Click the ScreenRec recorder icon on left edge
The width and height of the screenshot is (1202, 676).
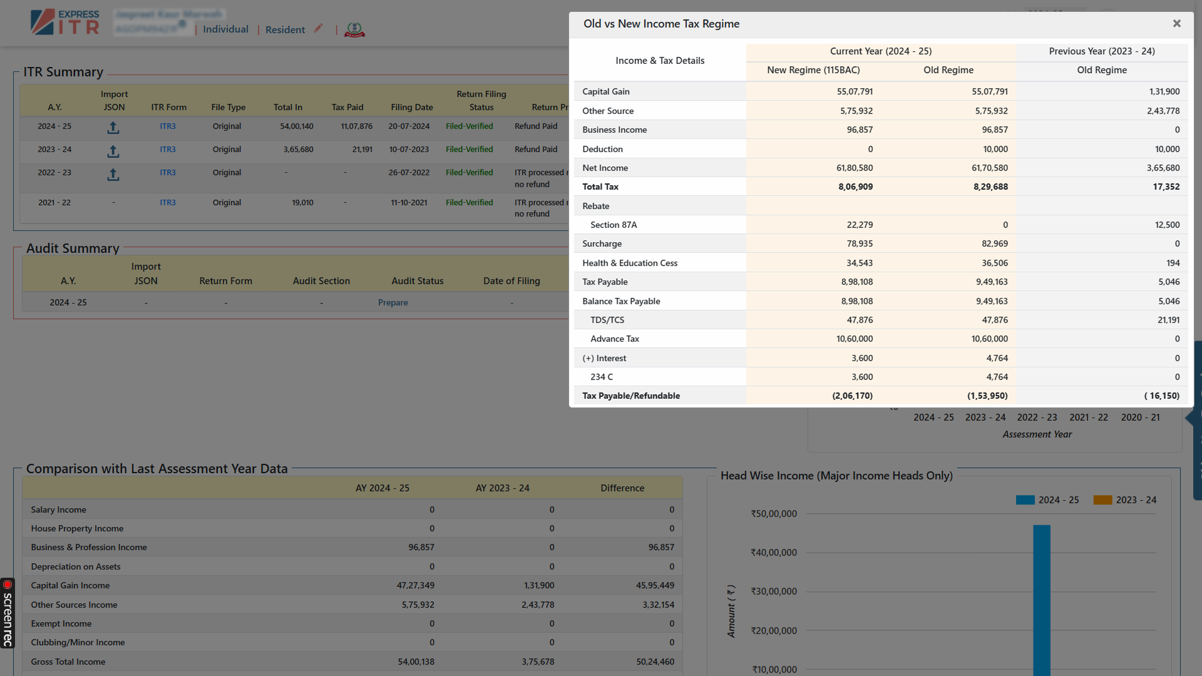click(x=8, y=583)
